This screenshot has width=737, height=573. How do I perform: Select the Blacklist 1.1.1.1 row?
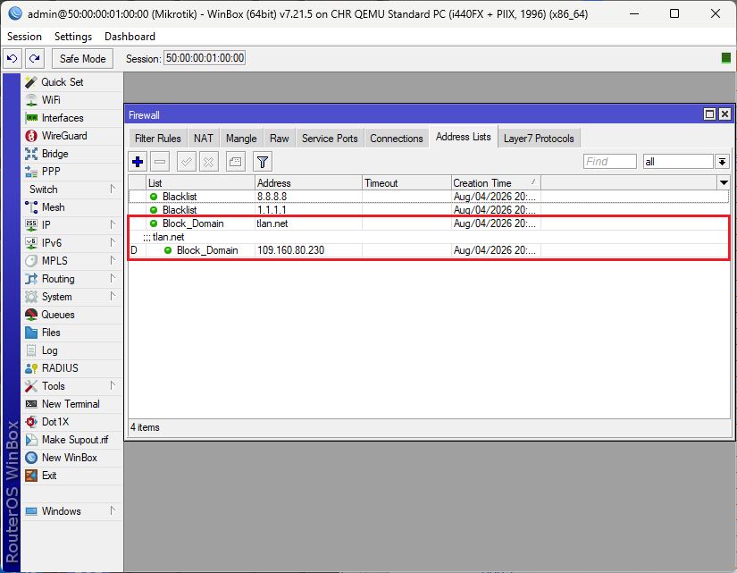(429, 210)
